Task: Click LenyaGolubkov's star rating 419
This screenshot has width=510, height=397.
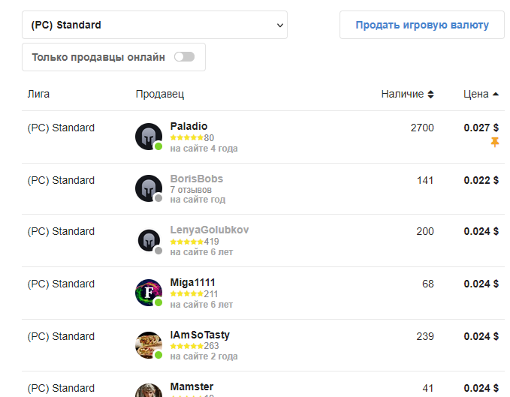Action: click(195, 242)
